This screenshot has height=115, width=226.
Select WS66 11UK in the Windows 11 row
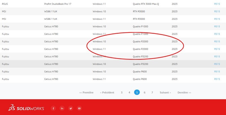tap(51, 19)
